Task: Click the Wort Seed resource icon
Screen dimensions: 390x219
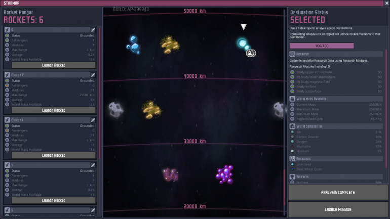Action: pos(292,164)
